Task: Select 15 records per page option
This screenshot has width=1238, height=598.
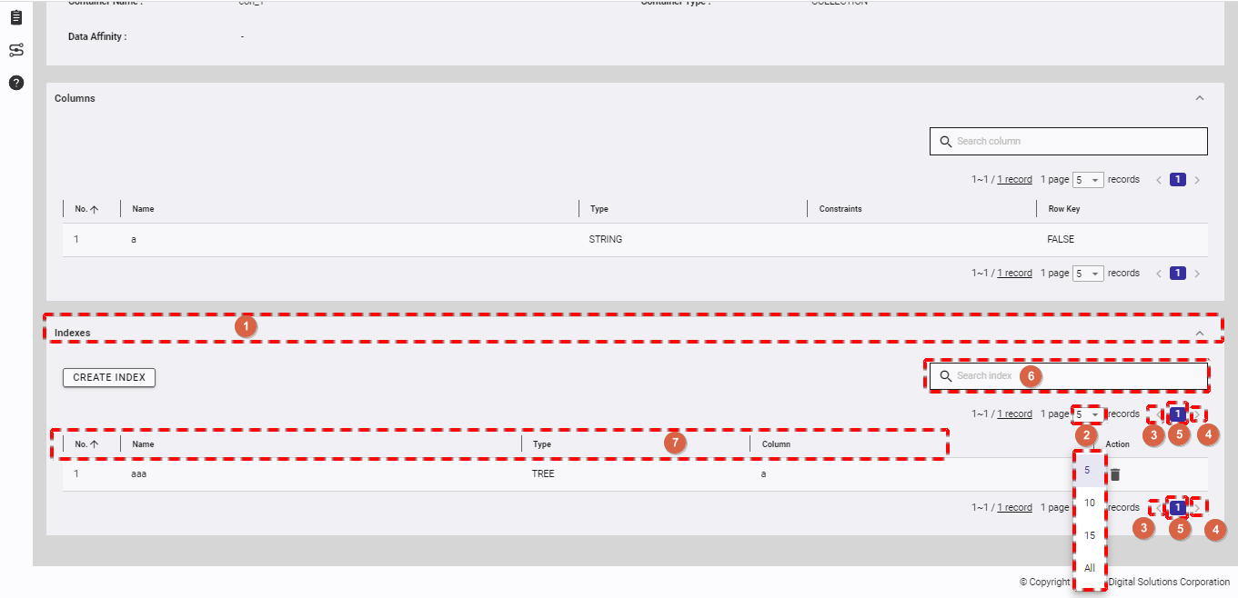Action: pos(1089,536)
